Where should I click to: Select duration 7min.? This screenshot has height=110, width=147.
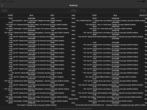coord(73,59)
